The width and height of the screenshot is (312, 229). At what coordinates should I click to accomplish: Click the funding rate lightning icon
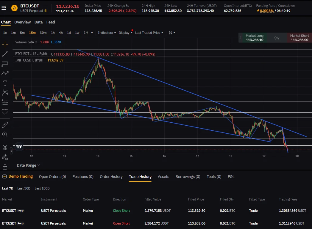pyautogui.click(x=258, y=11)
